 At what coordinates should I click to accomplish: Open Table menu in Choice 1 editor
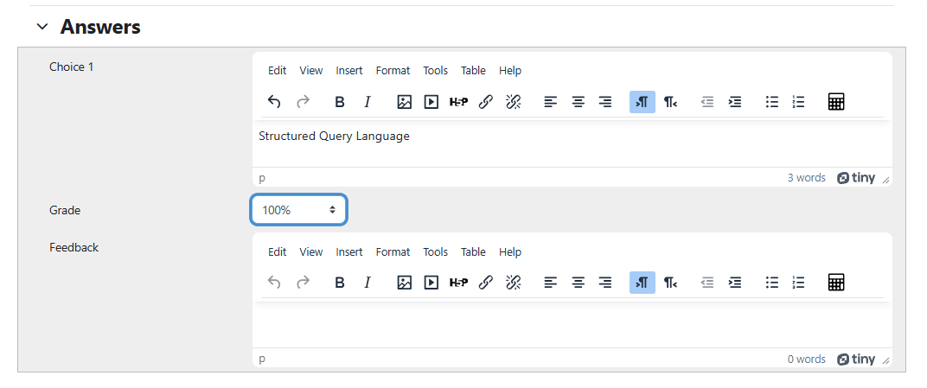coord(473,71)
